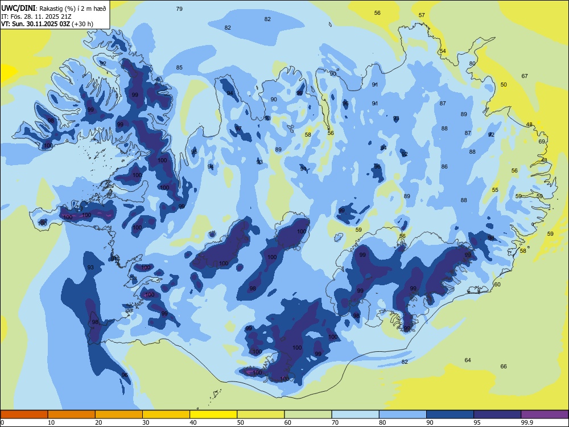Click the amber 20–30 legend swatch
Image resolution: width=569 pixels, height=427 pixels.
(119, 414)
